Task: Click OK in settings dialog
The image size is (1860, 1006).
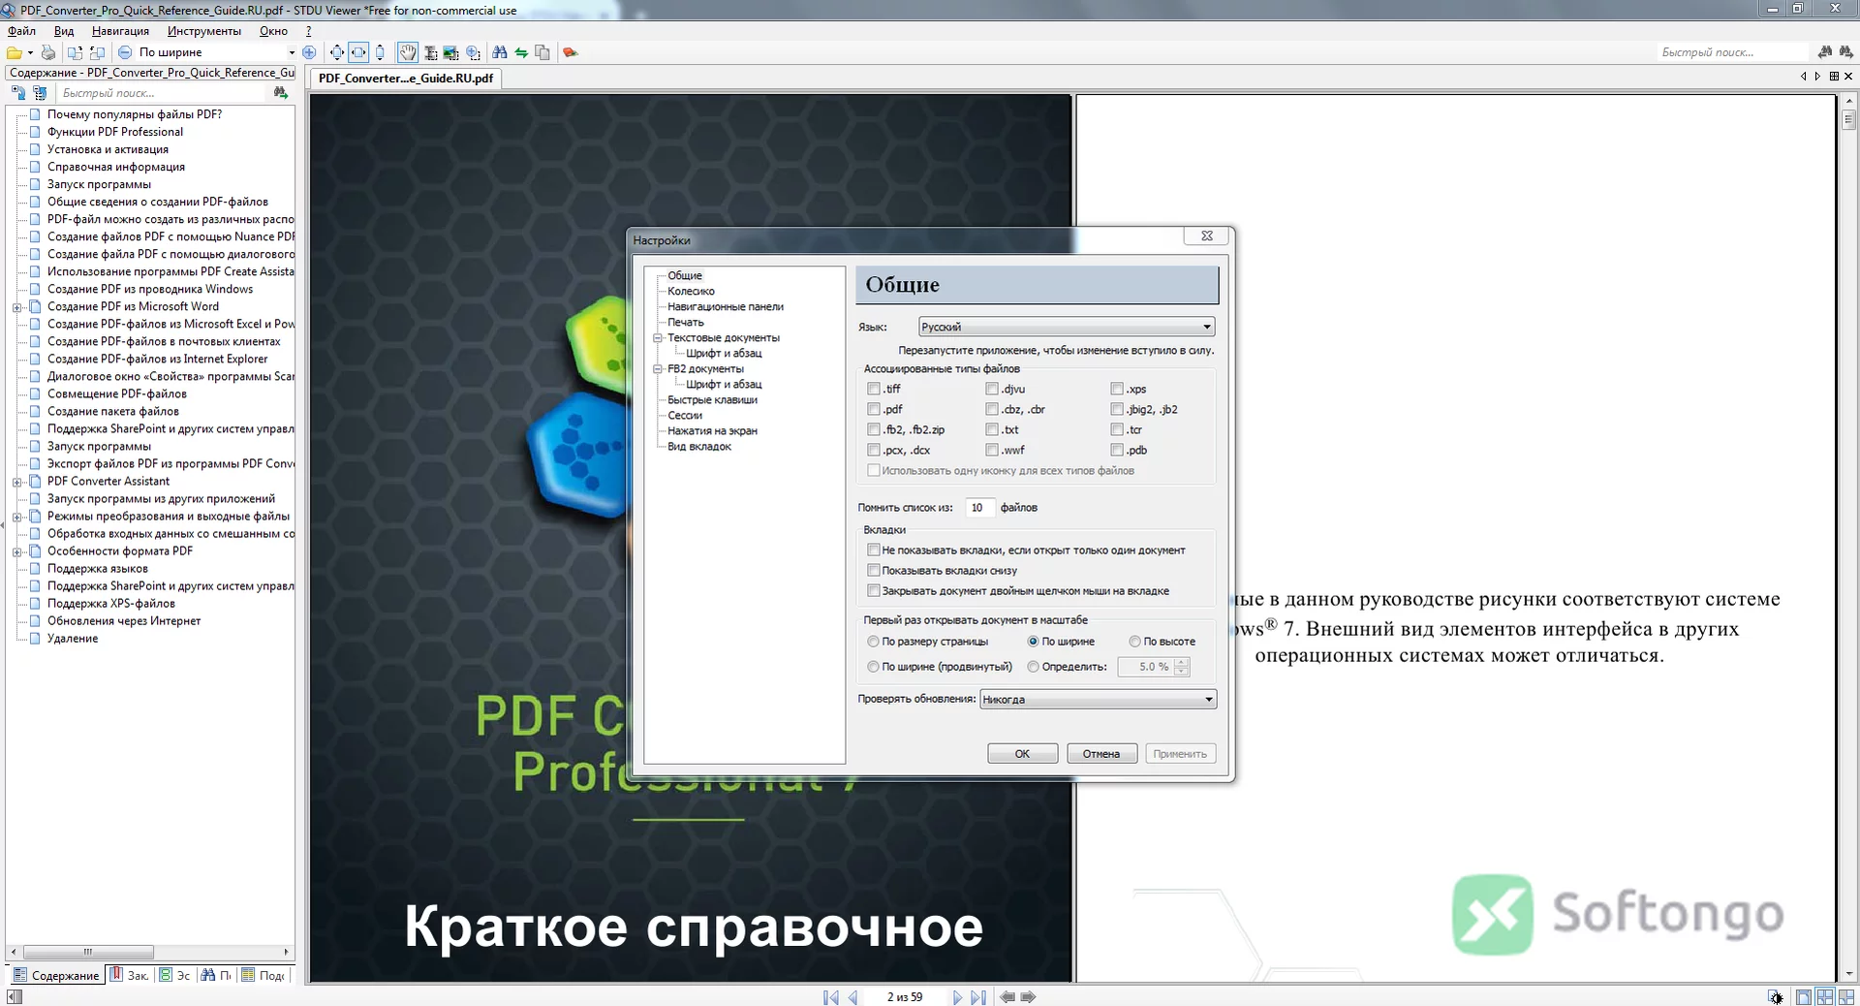Action: [x=1022, y=754]
